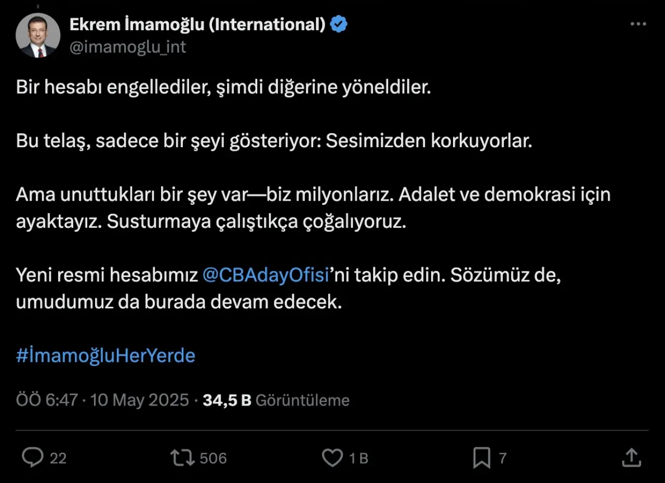
Task: Click the like count 1 B
Action: (x=358, y=458)
